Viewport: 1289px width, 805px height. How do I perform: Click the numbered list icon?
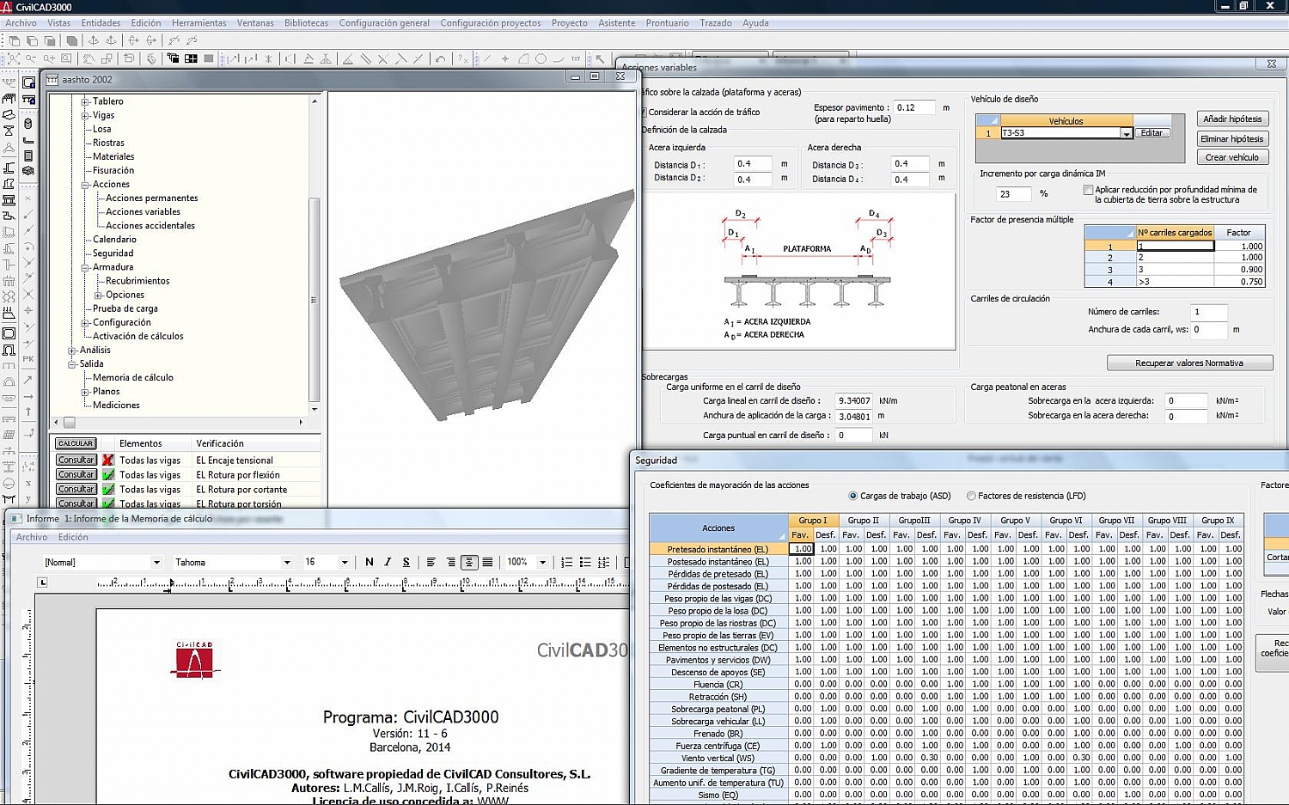point(566,562)
